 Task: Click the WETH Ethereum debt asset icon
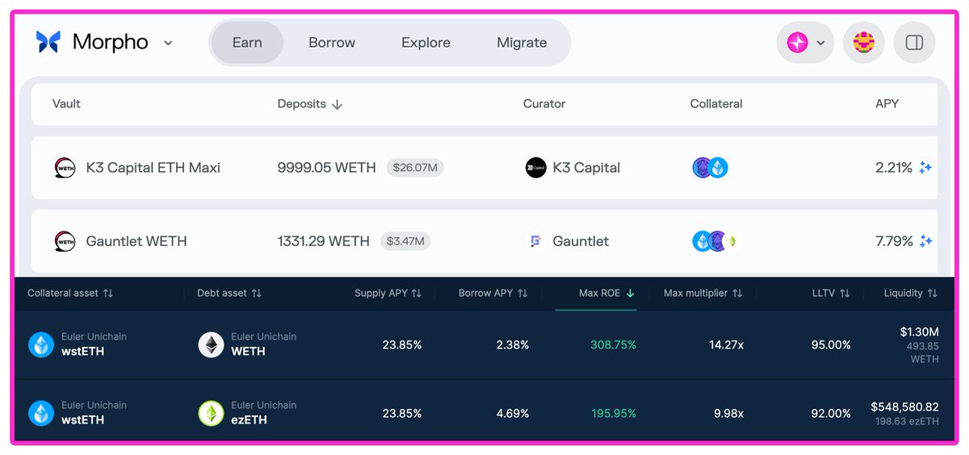pos(211,345)
